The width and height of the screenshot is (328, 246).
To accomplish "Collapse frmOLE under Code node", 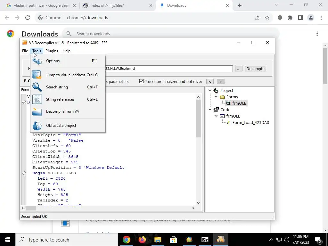I will click(216, 116).
